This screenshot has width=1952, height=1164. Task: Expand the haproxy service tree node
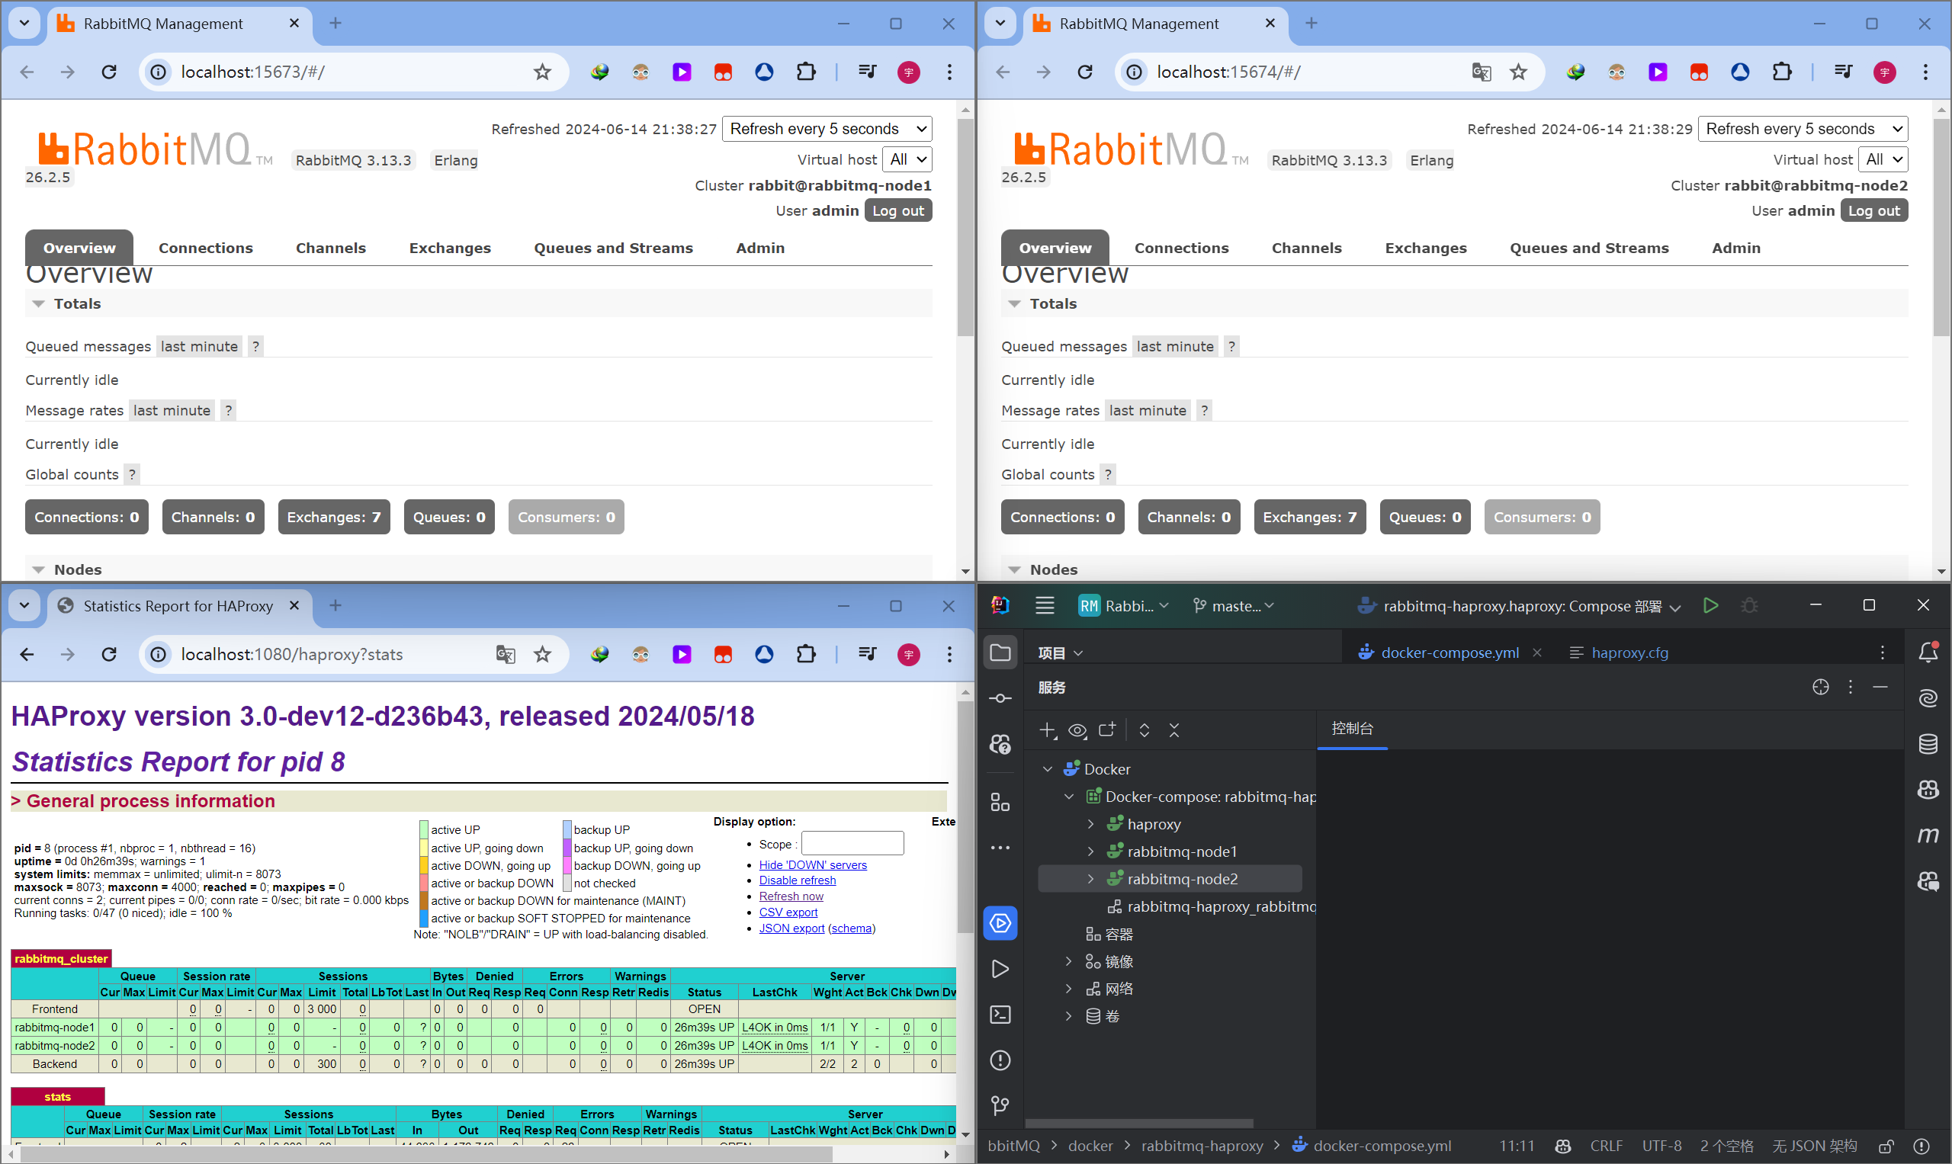tap(1090, 824)
